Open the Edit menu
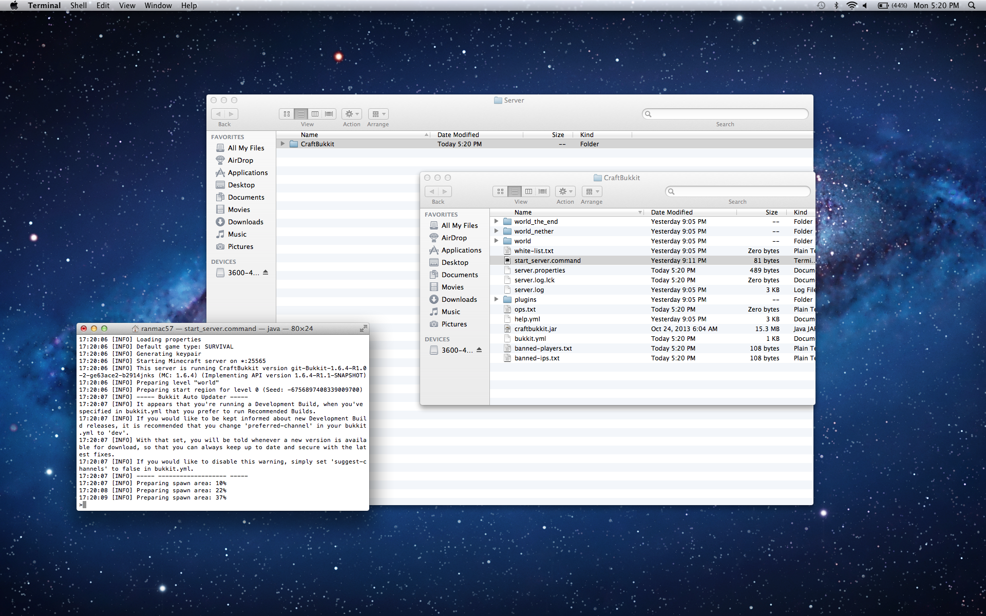This screenshot has width=986, height=616. (x=103, y=6)
